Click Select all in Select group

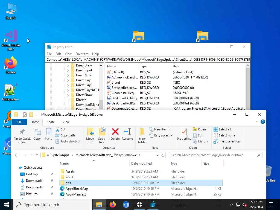click(222, 129)
